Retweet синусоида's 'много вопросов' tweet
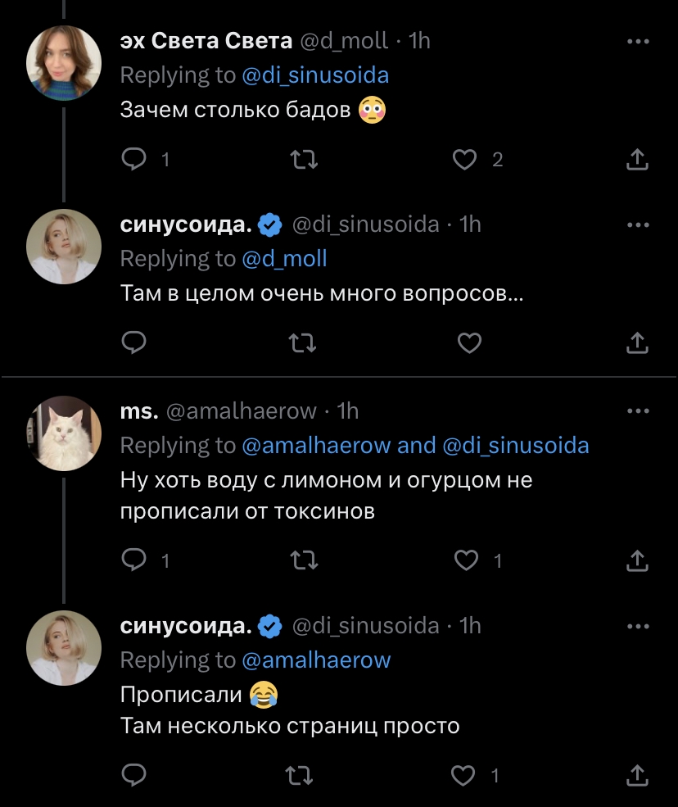 tap(304, 343)
